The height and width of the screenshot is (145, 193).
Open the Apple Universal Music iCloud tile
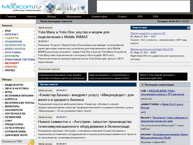113,77
